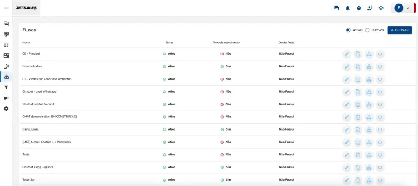Open the settings gear in sidebar
418x186 pixels.
click(6, 108)
